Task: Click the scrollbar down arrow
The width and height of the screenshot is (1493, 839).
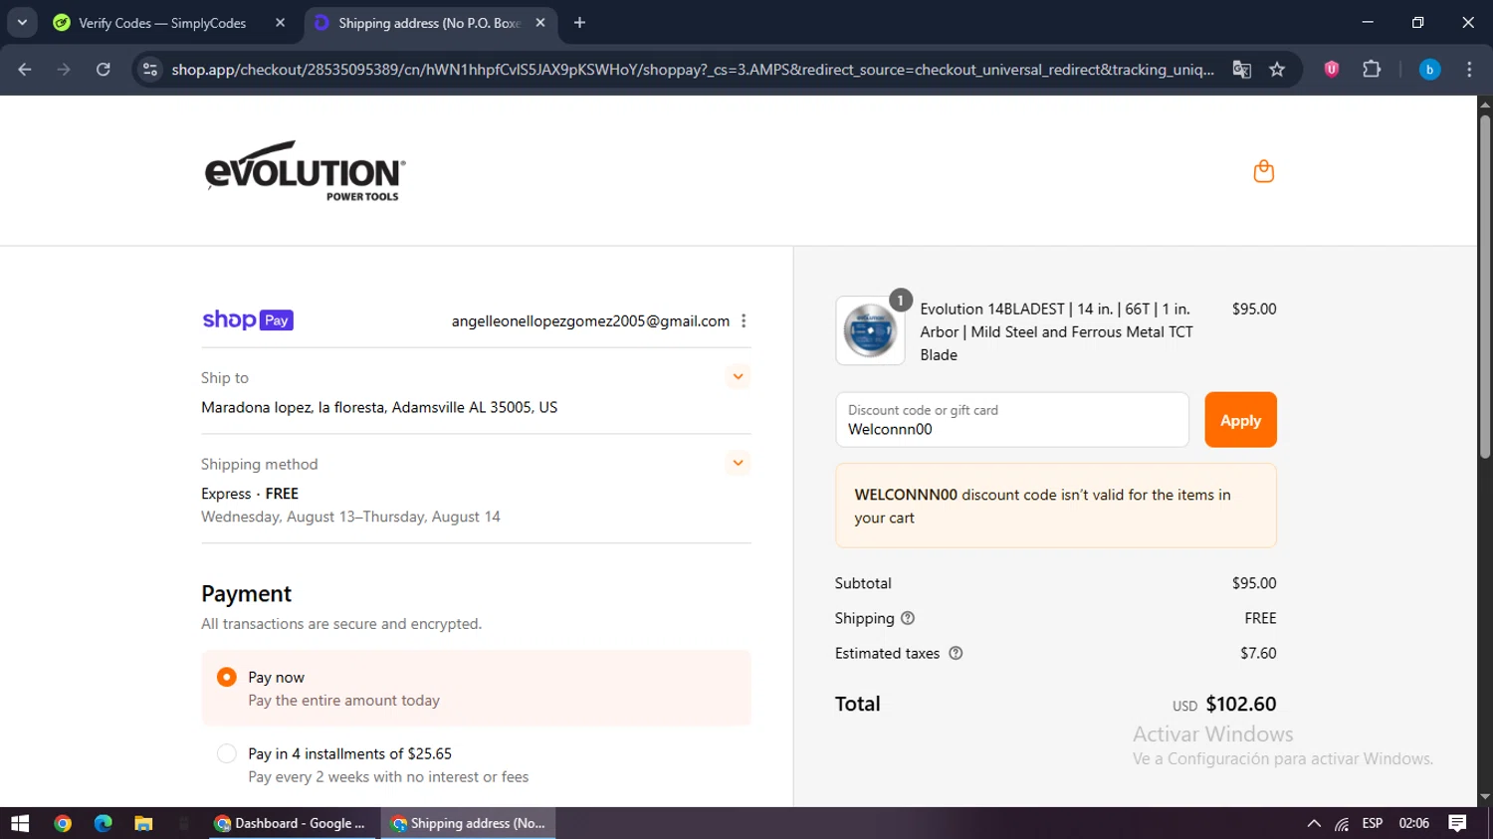Action: (x=1485, y=797)
